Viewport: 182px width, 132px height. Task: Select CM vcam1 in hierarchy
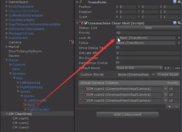(20, 118)
